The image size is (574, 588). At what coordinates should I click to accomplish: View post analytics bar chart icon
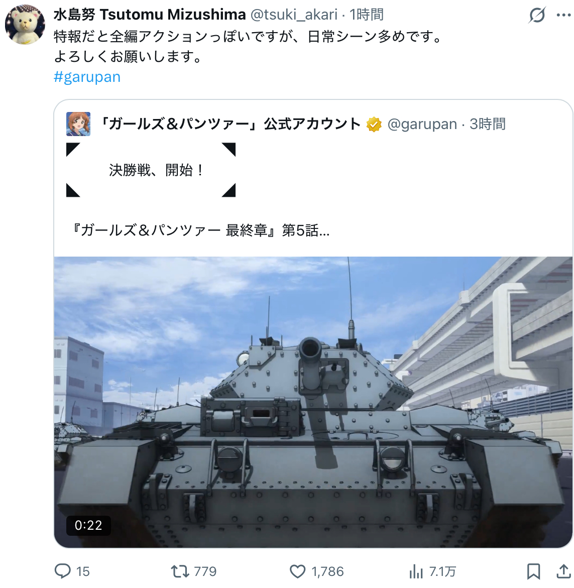[x=416, y=571]
